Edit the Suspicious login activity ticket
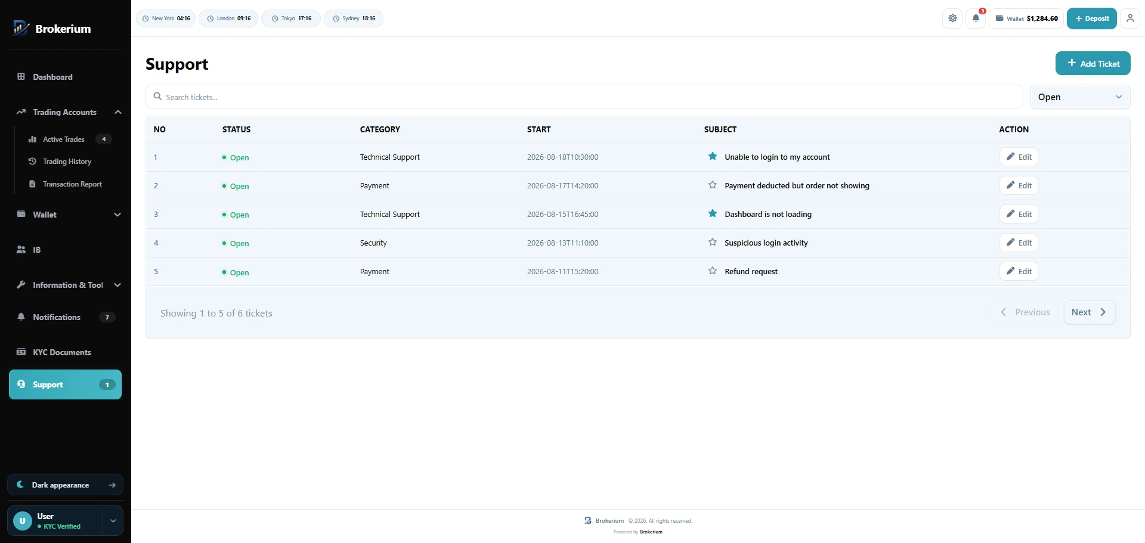The image size is (1145, 543). pyautogui.click(x=1019, y=243)
